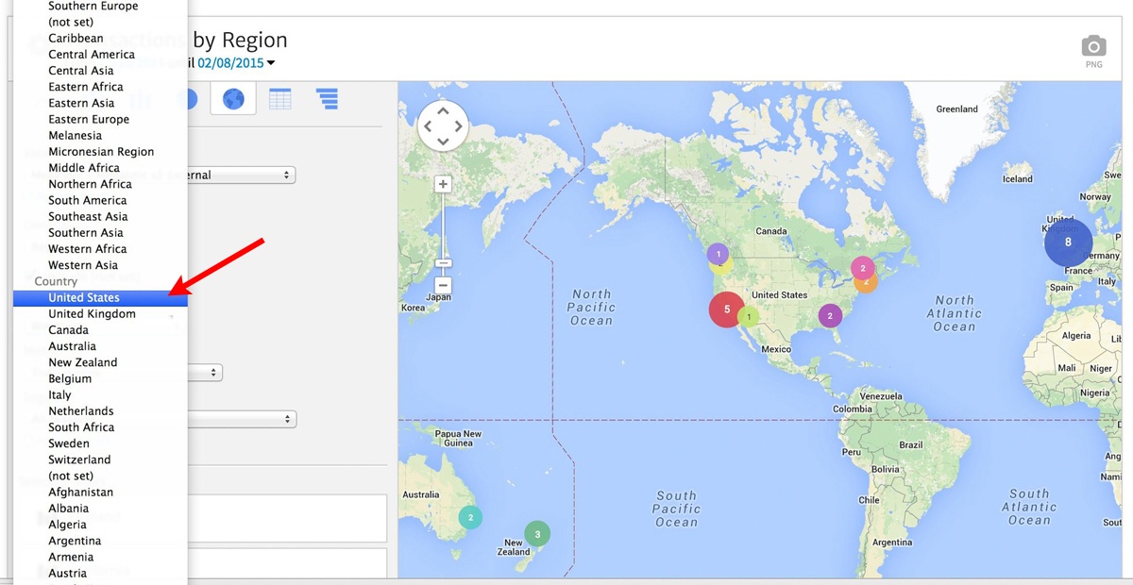Image resolution: width=1133 pixels, height=585 pixels.
Task: Open the narrow select box below arrow
Action: pos(204,373)
